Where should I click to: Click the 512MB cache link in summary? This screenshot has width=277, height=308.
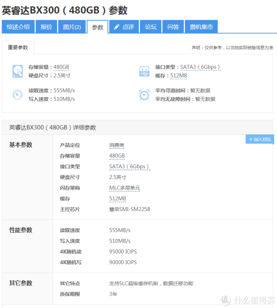coord(179,76)
